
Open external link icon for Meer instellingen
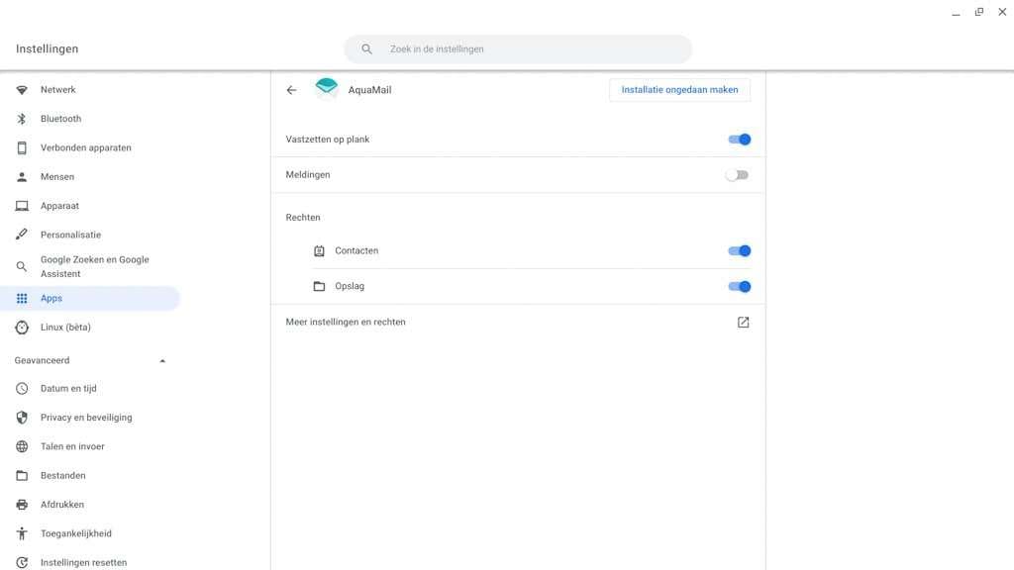[743, 323]
